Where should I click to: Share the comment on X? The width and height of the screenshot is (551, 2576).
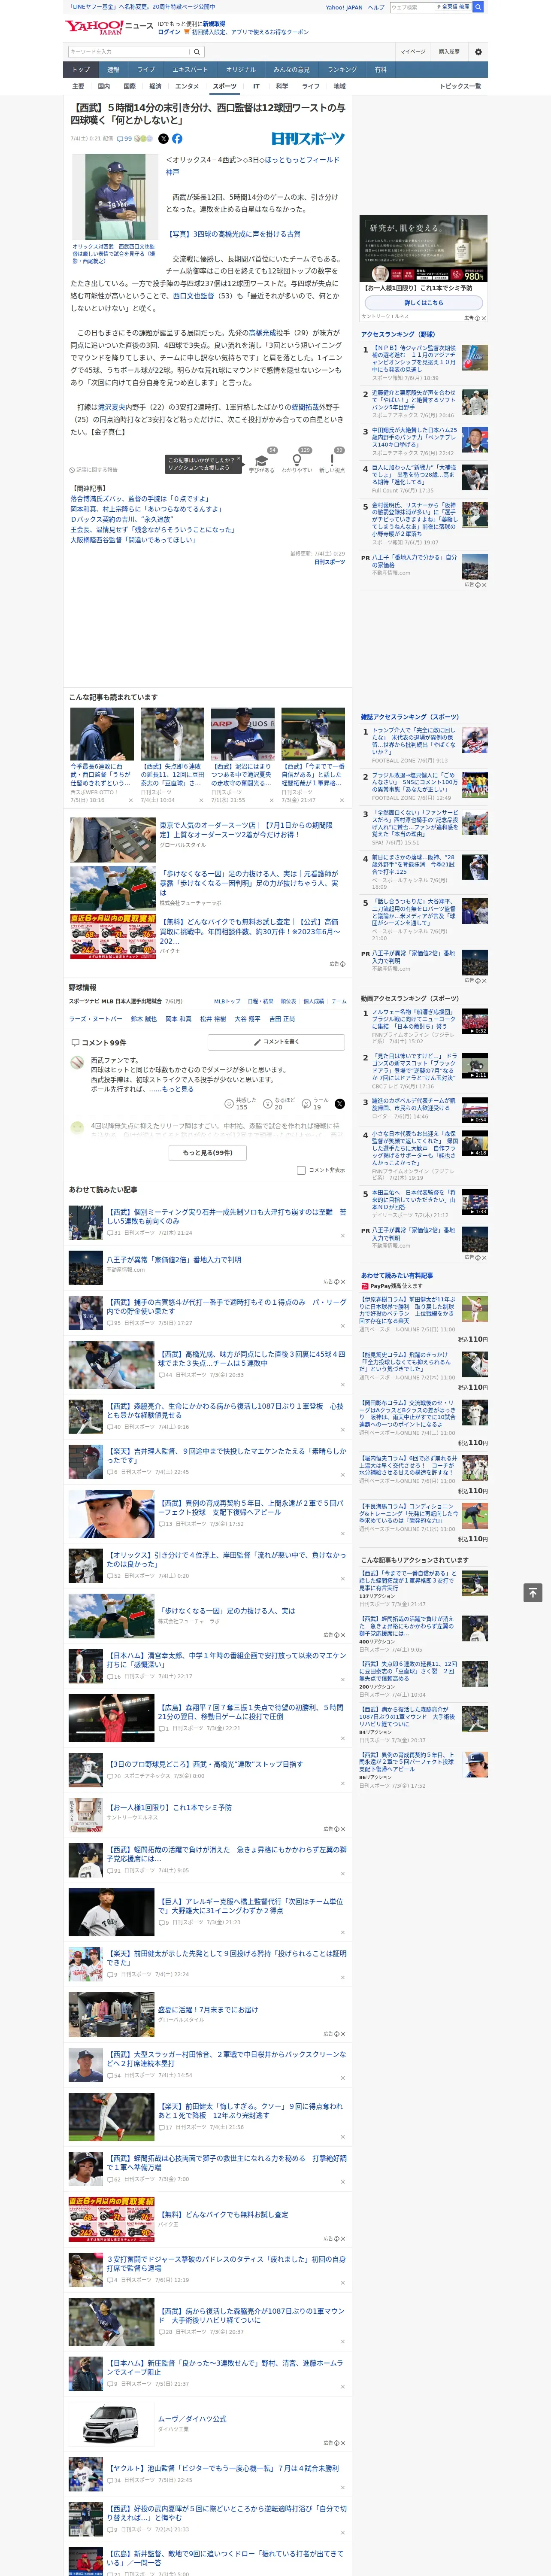[339, 1103]
